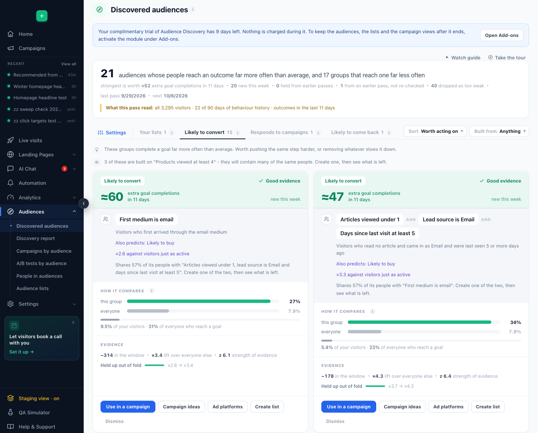Click info icon next to Likely to convert tab
This screenshot has width=538, height=433.
[238, 133]
